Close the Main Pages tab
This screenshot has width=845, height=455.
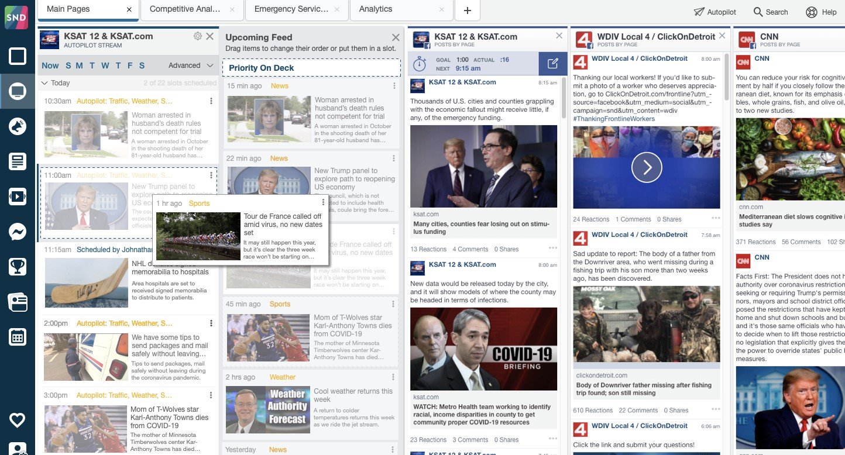(x=129, y=10)
